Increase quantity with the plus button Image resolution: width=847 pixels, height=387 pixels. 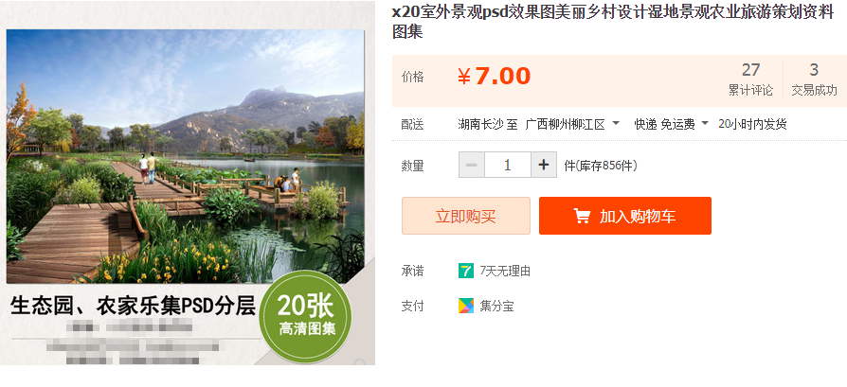tap(544, 165)
